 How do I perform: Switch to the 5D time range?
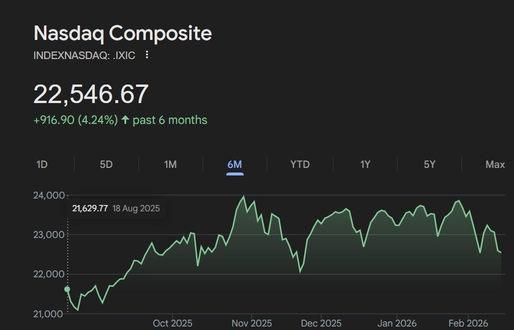106,164
